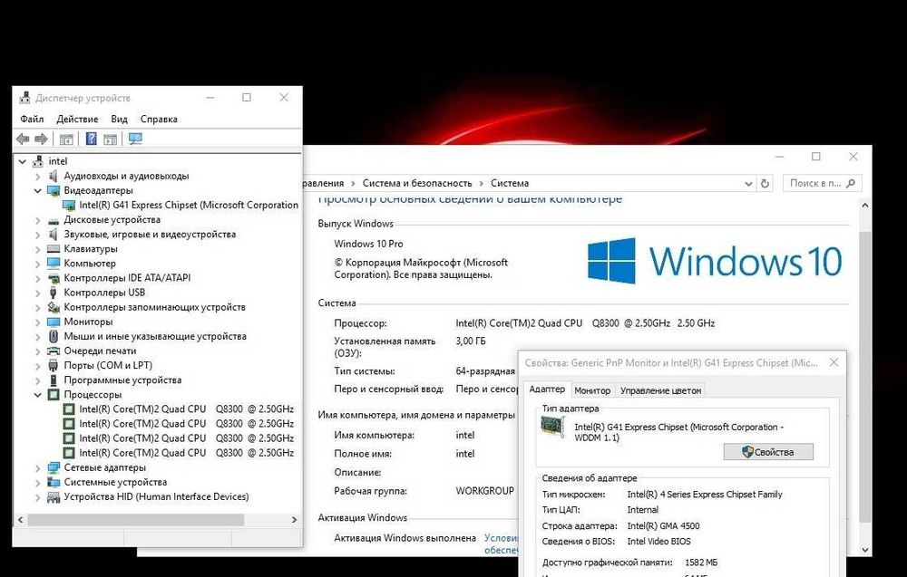Click the 1582 МБ graphics memory value

tap(701, 562)
